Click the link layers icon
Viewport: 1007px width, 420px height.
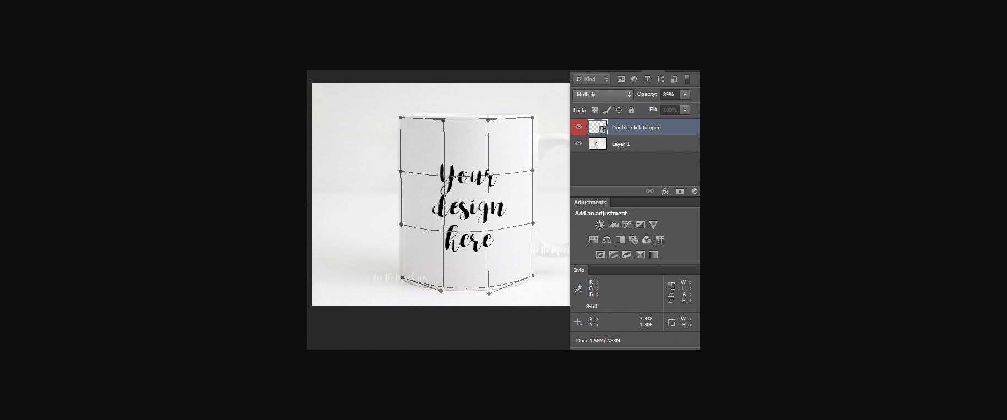click(x=650, y=192)
